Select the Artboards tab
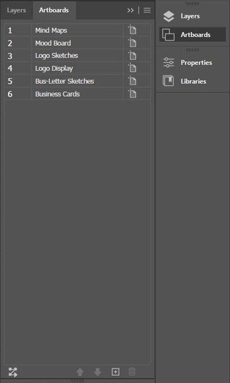The width and height of the screenshot is (230, 383). pos(54,10)
